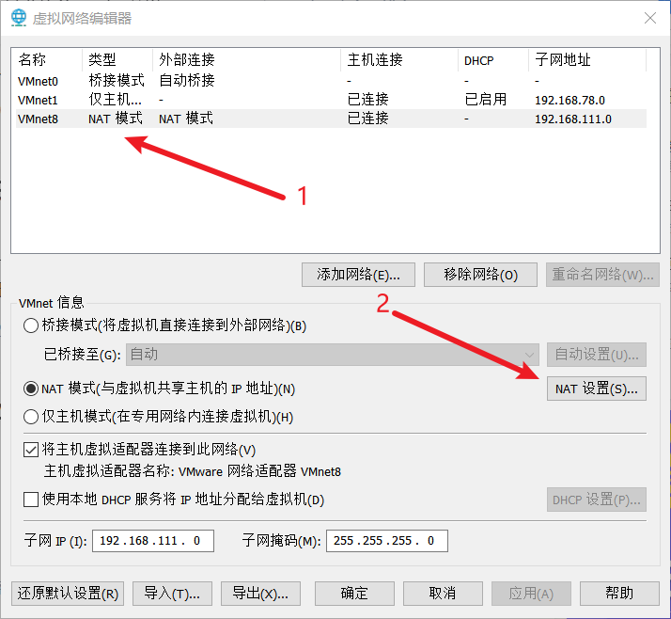This screenshot has width=671, height=619.
Task: Click 还原默认设置(R) button
Action: (x=68, y=594)
